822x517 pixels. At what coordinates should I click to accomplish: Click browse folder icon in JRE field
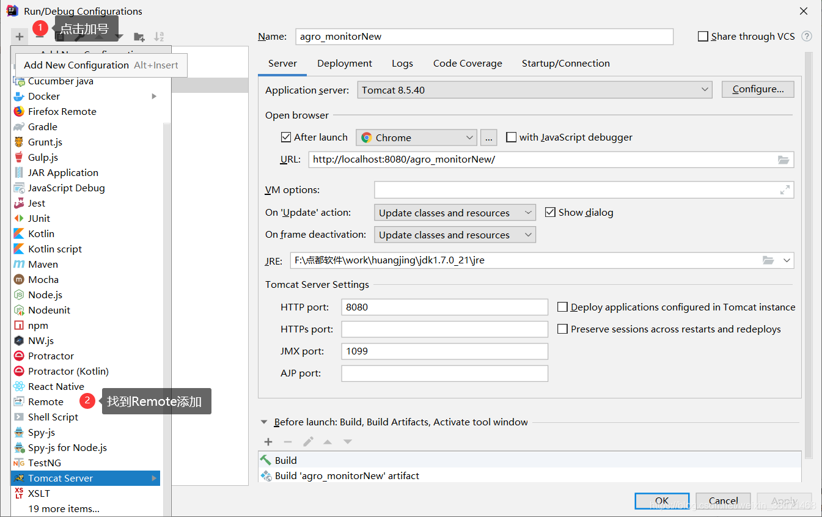click(x=768, y=260)
